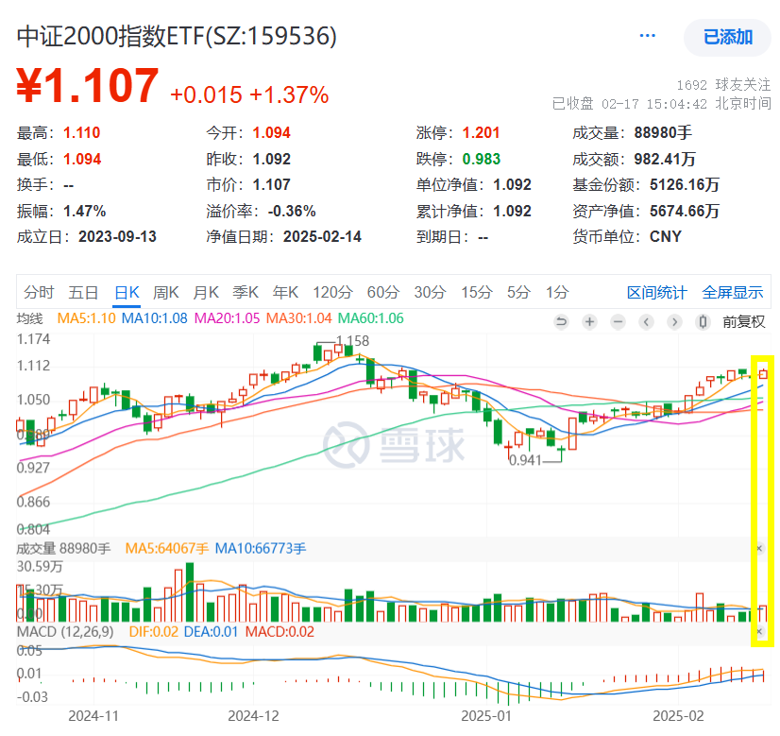Close the volume indicator panel
Image resolution: width=780 pixels, height=736 pixels.
pos(759,548)
